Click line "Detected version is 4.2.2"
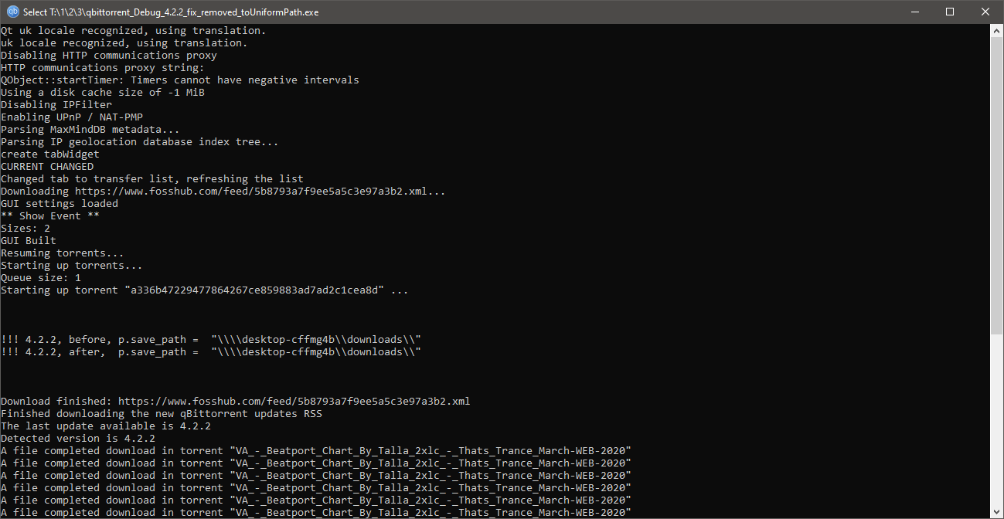Viewport: 1004px width, 519px height. [78, 439]
